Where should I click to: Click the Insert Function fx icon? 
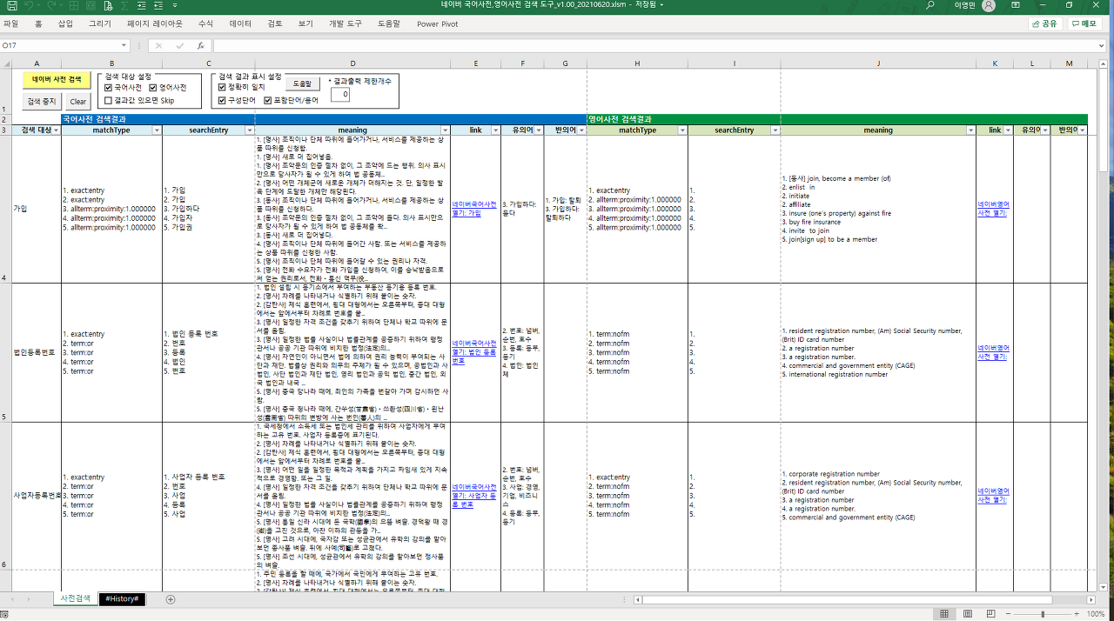[200, 45]
